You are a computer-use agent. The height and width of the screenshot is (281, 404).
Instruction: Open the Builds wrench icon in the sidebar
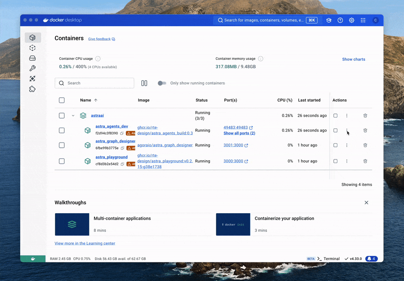(x=32, y=68)
